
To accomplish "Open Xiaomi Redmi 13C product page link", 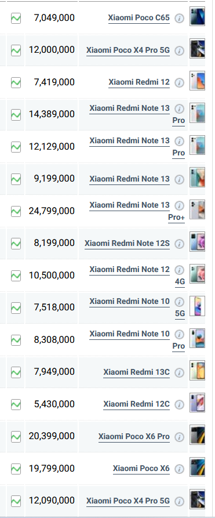I will [x=136, y=372].
